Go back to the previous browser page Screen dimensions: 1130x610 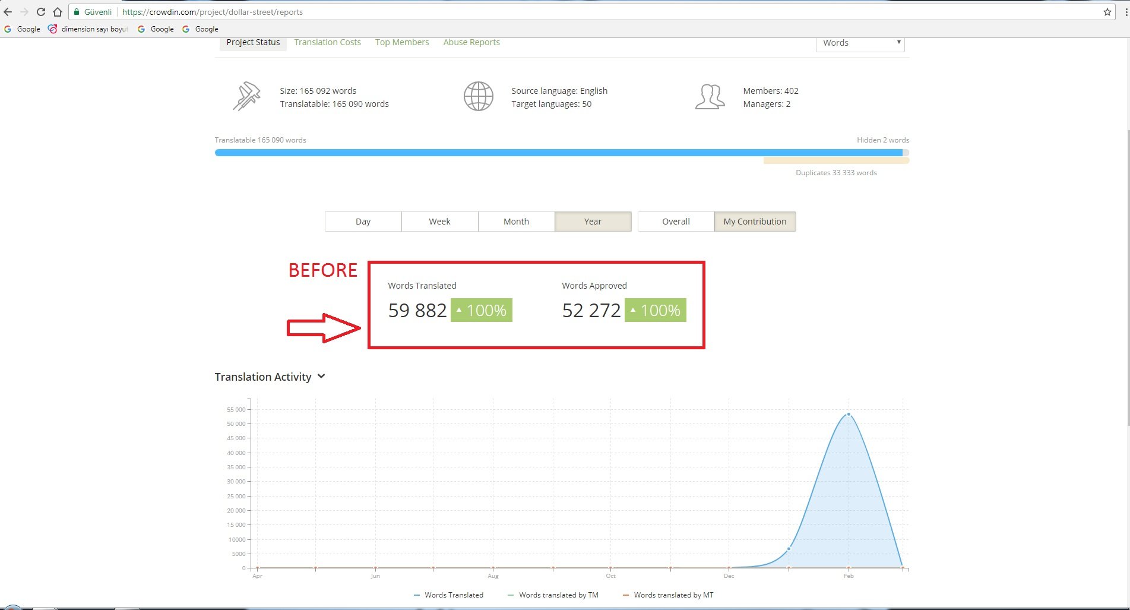(8, 12)
